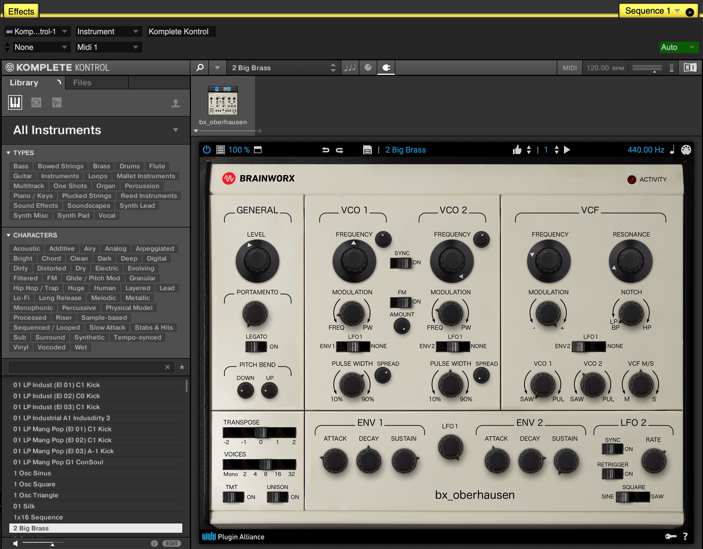The height and width of the screenshot is (549, 703).
Task: Click the plugin power bypass icon
Action: [x=207, y=150]
